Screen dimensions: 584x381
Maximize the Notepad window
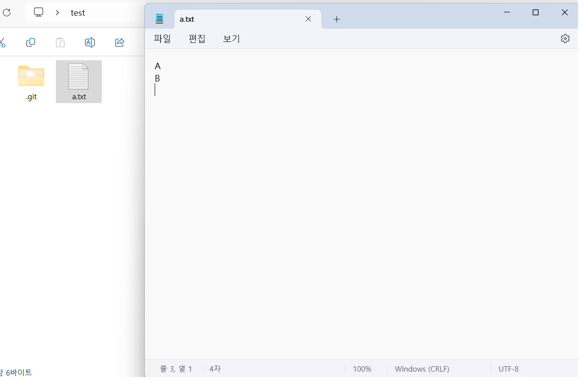pyautogui.click(x=536, y=12)
